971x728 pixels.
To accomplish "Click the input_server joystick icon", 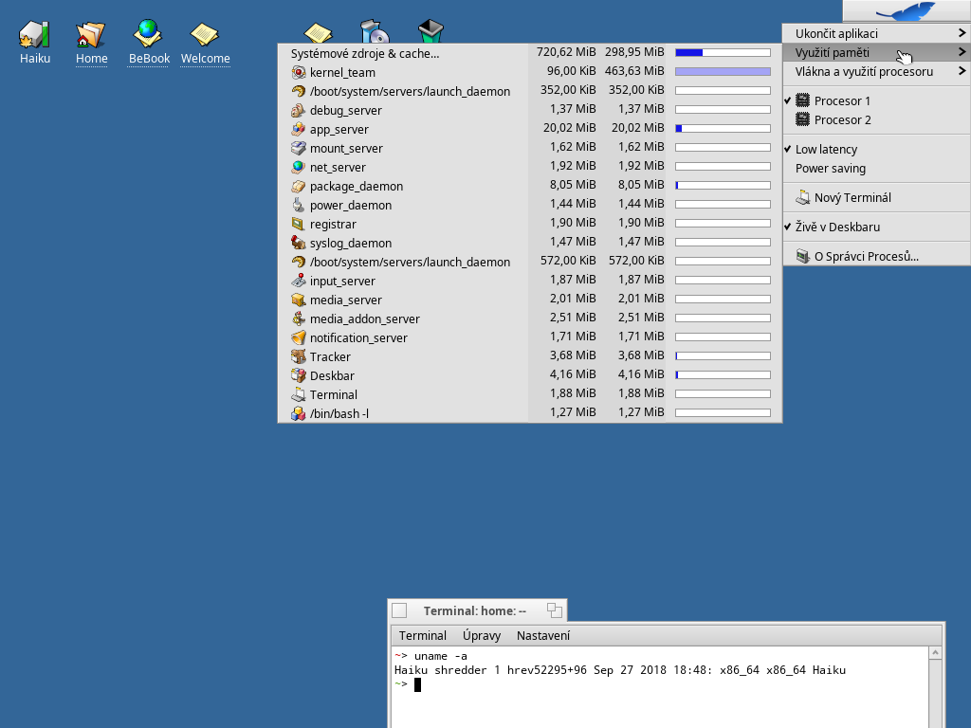I will pyautogui.click(x=299, y=281).
